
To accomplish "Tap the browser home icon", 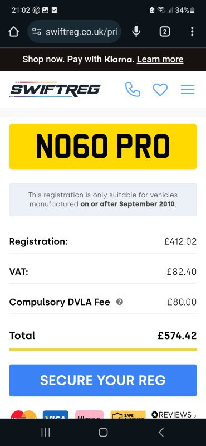I will 13,32.
